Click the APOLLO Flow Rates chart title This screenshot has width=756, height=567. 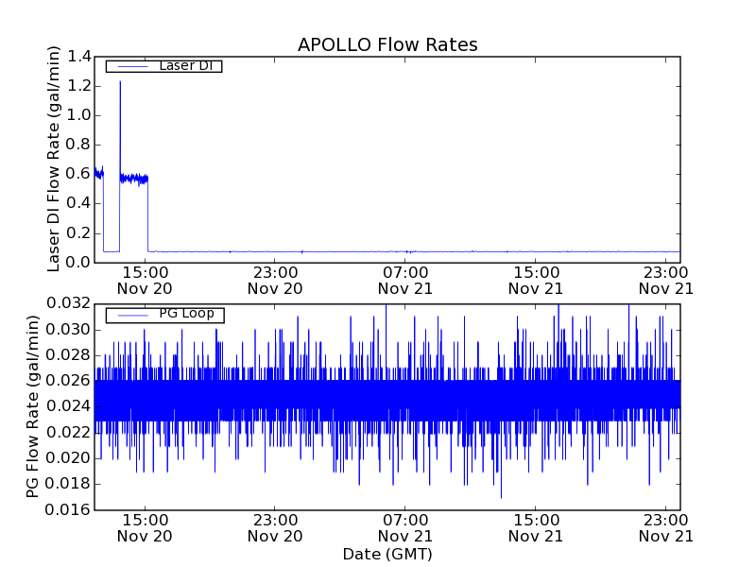coord(387,45)
